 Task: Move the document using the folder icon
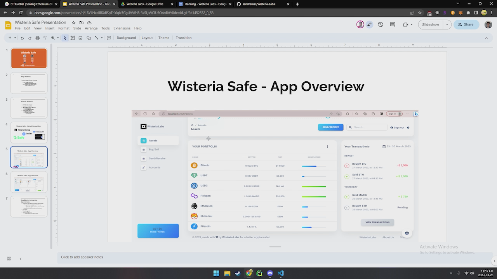tap(81, 22)
